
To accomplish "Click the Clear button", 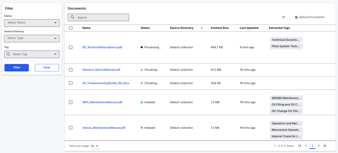I will point(47,68).
